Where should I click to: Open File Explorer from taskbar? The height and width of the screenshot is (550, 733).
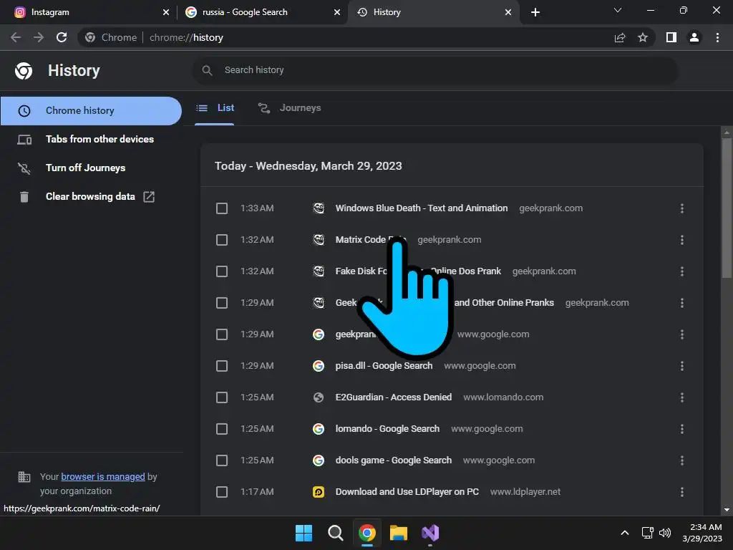(x=399, y=533)
